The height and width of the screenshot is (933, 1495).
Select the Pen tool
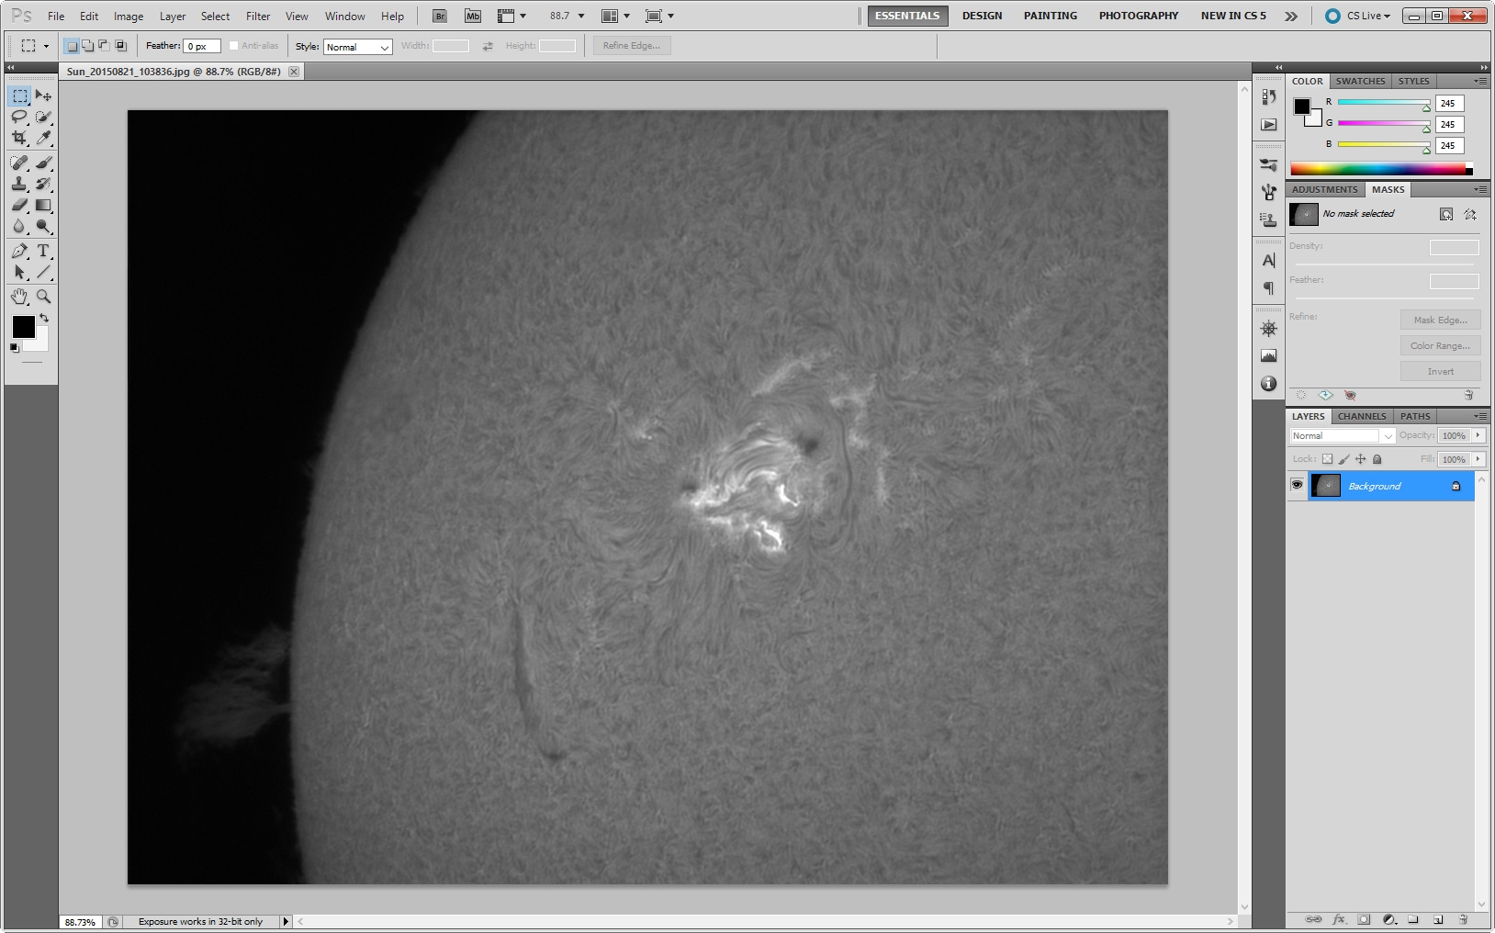click(19, 251)
